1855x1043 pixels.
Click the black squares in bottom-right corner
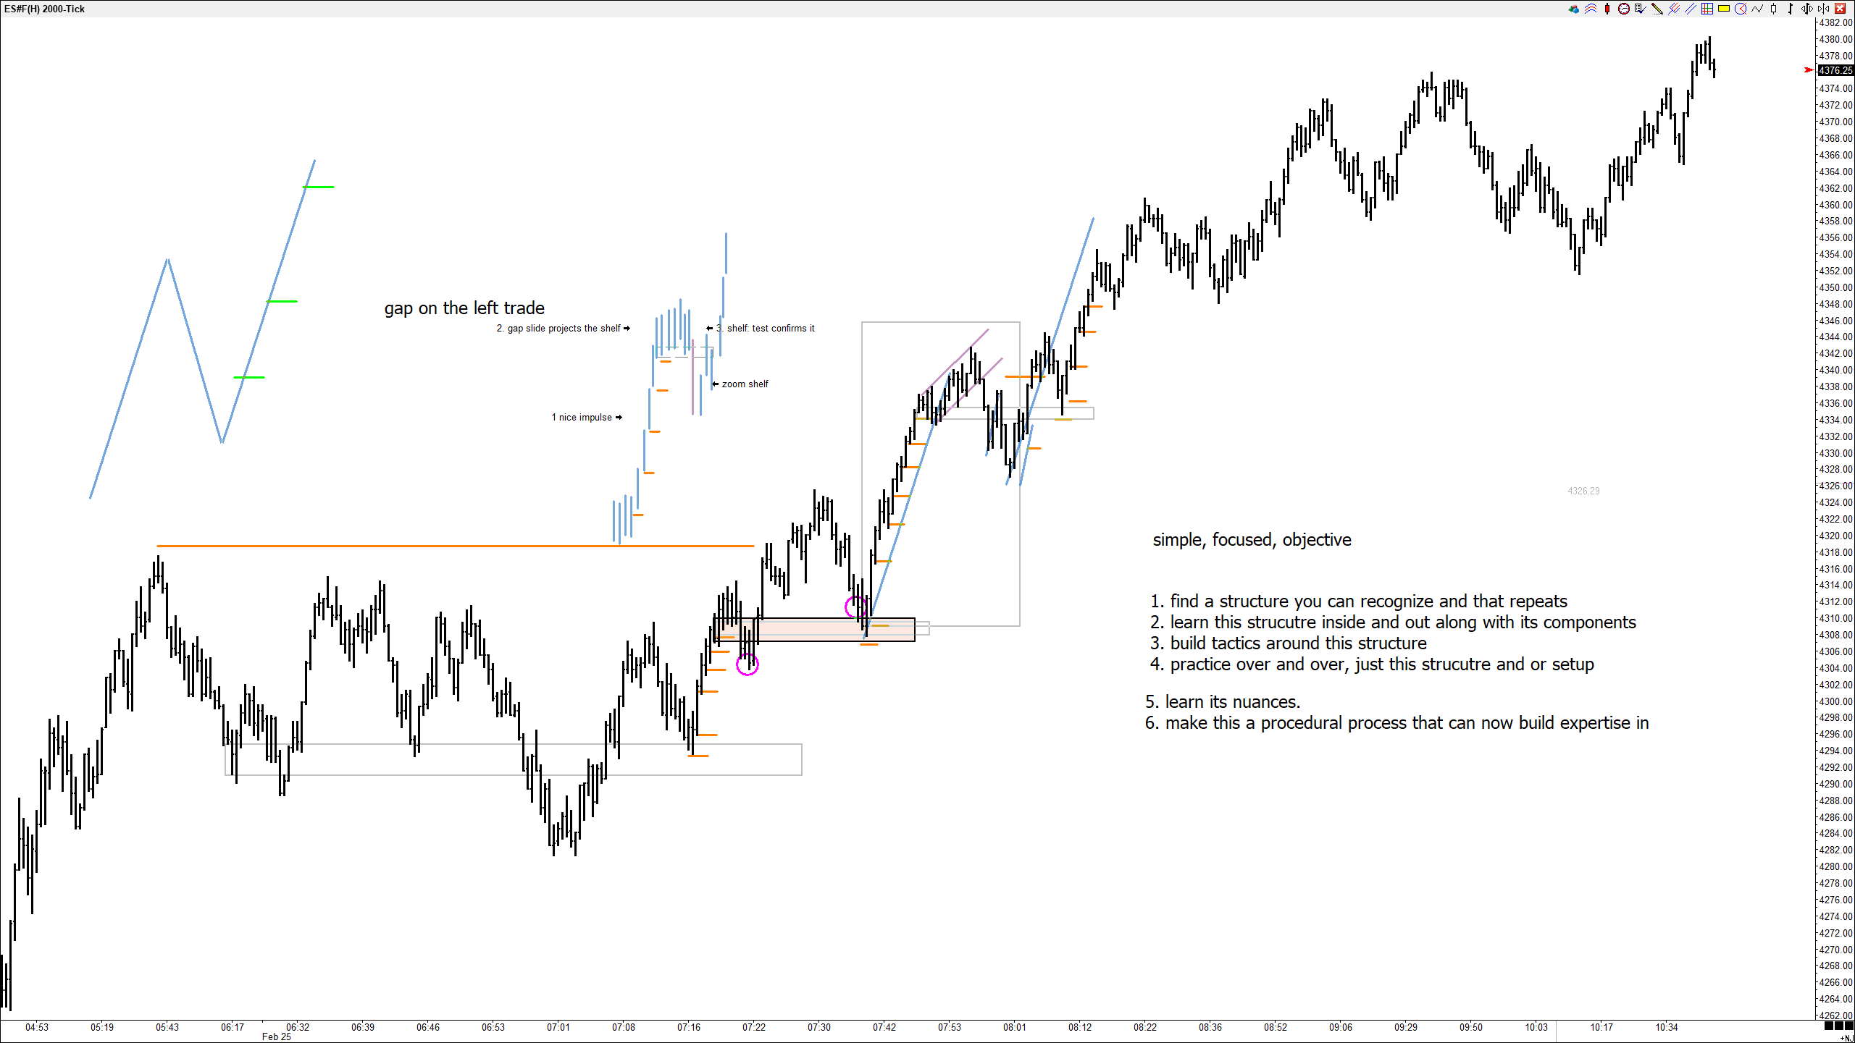[1838, 1026]
